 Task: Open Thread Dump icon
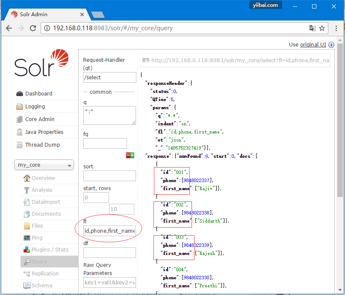click(x=20, y=145)
